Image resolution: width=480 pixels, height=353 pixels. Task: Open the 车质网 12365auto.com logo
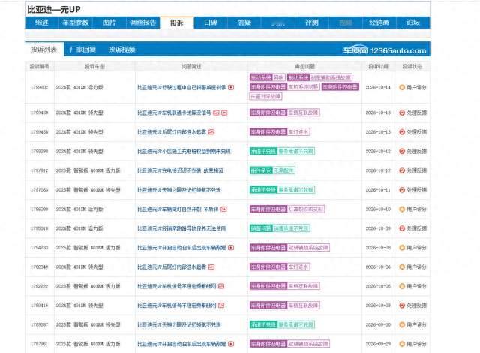tap(385, 50)
